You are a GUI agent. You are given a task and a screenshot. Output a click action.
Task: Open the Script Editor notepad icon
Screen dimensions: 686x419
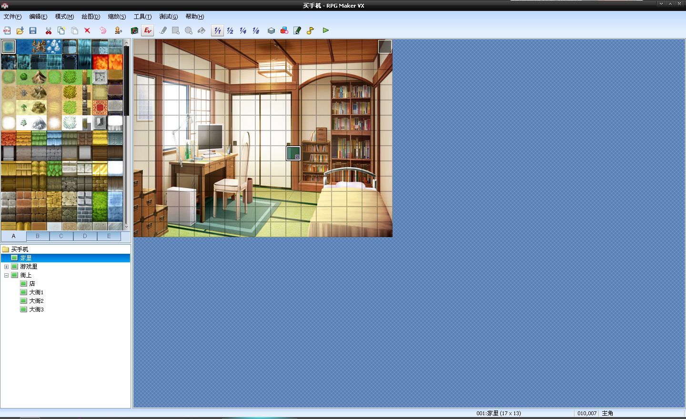point(297,30)
